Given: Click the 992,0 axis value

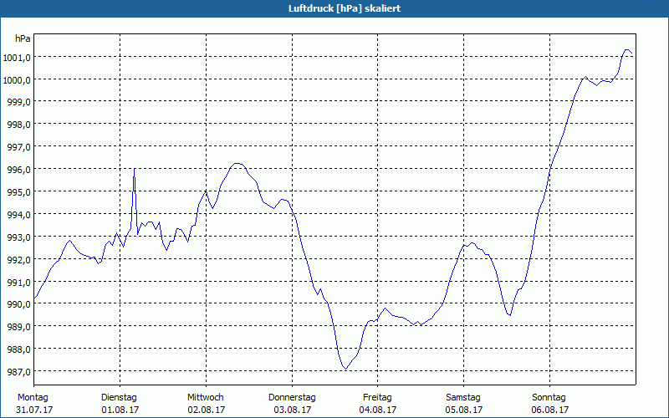Looking at the screenshot, I should point(18,259).
